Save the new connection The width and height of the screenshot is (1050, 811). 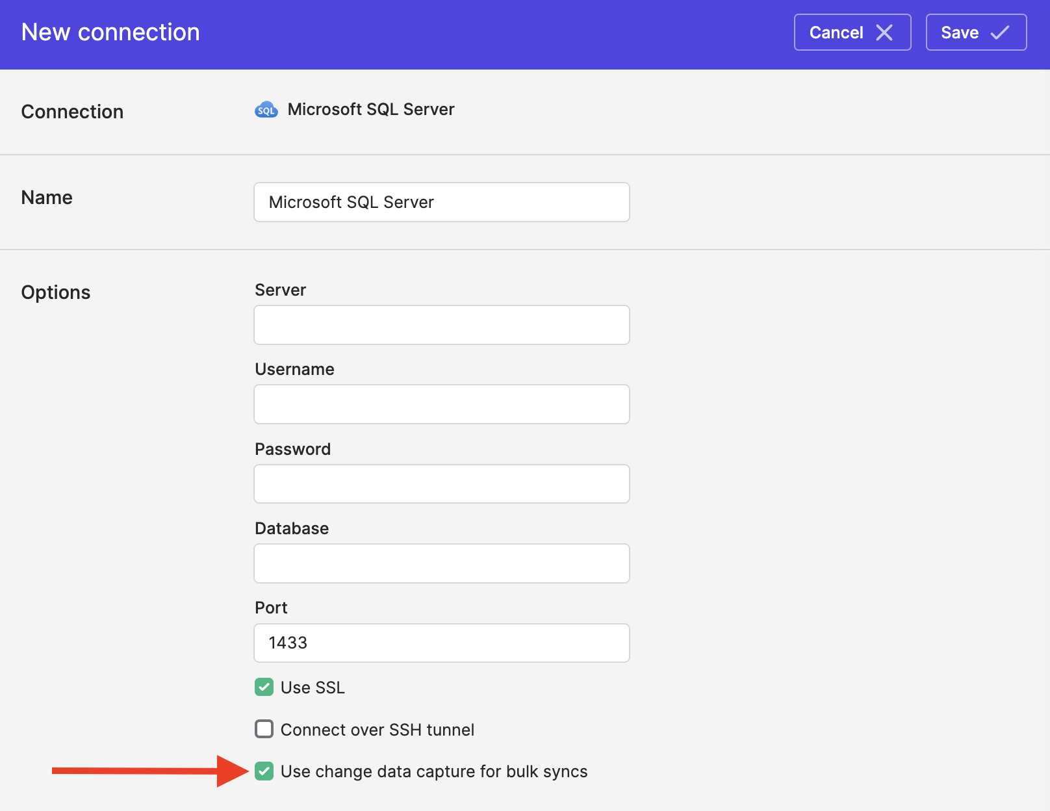(976, 32)
